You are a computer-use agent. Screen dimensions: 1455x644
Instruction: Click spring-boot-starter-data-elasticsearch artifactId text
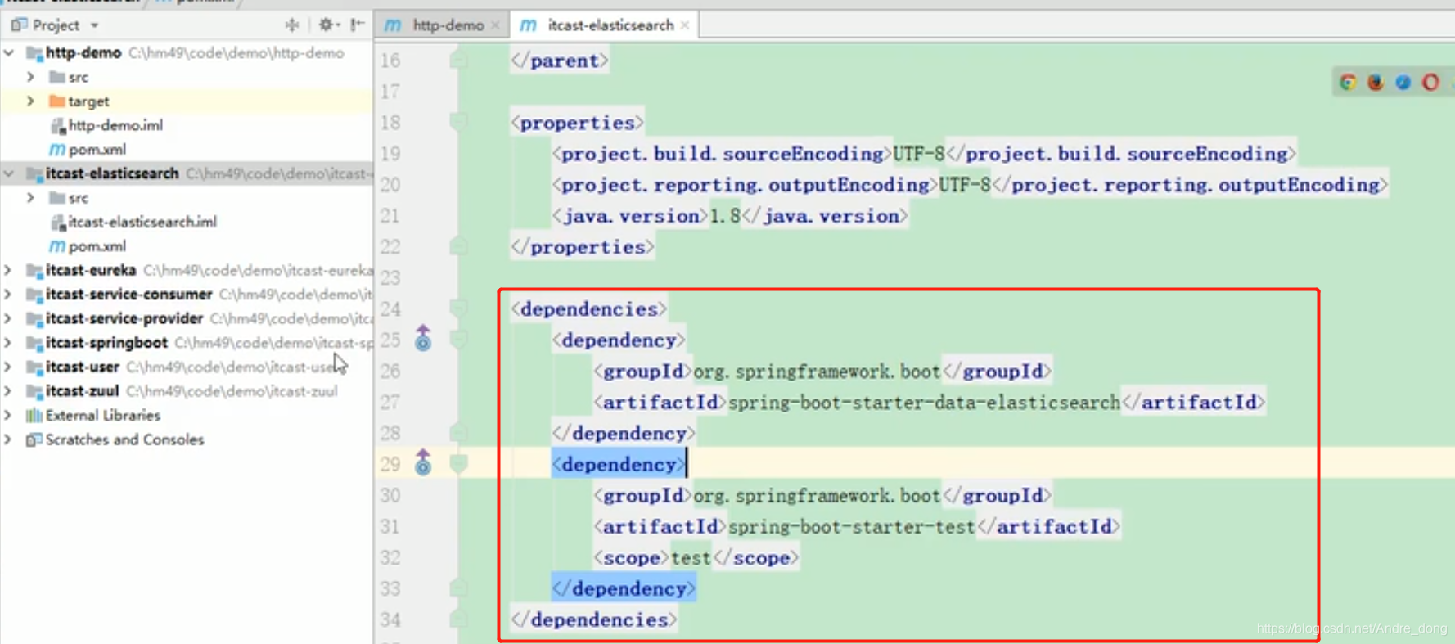tap(924, 403)
